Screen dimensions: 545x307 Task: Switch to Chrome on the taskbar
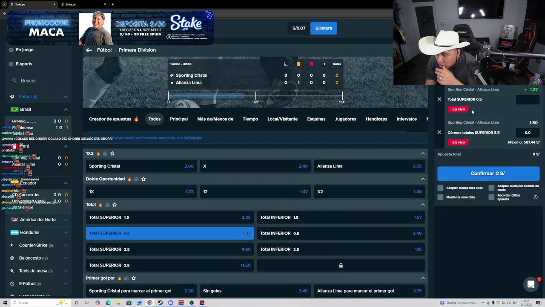150,303
